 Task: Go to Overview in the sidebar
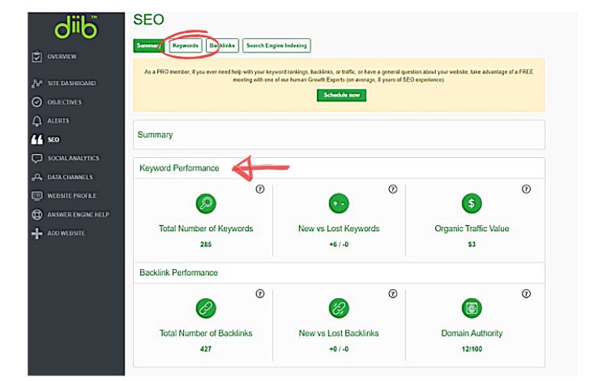pos(62,56)
